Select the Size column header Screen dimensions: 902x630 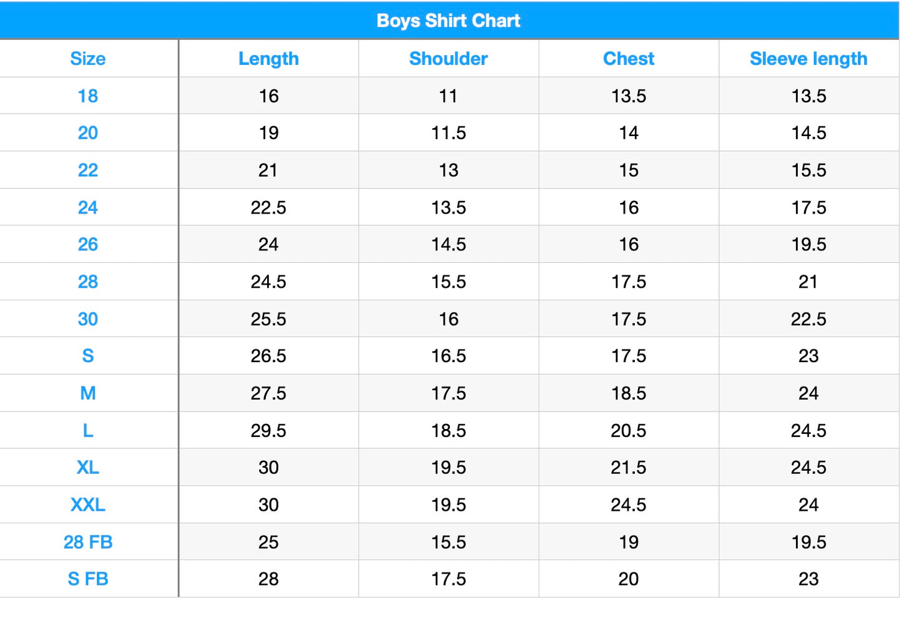click(x=88, y=59)
